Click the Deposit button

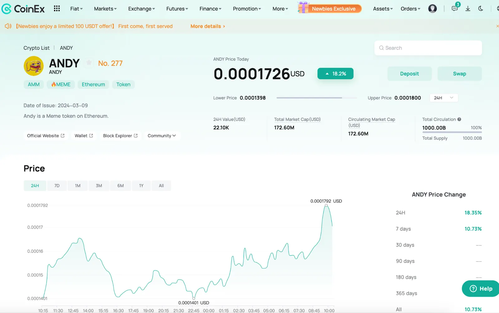409,74
